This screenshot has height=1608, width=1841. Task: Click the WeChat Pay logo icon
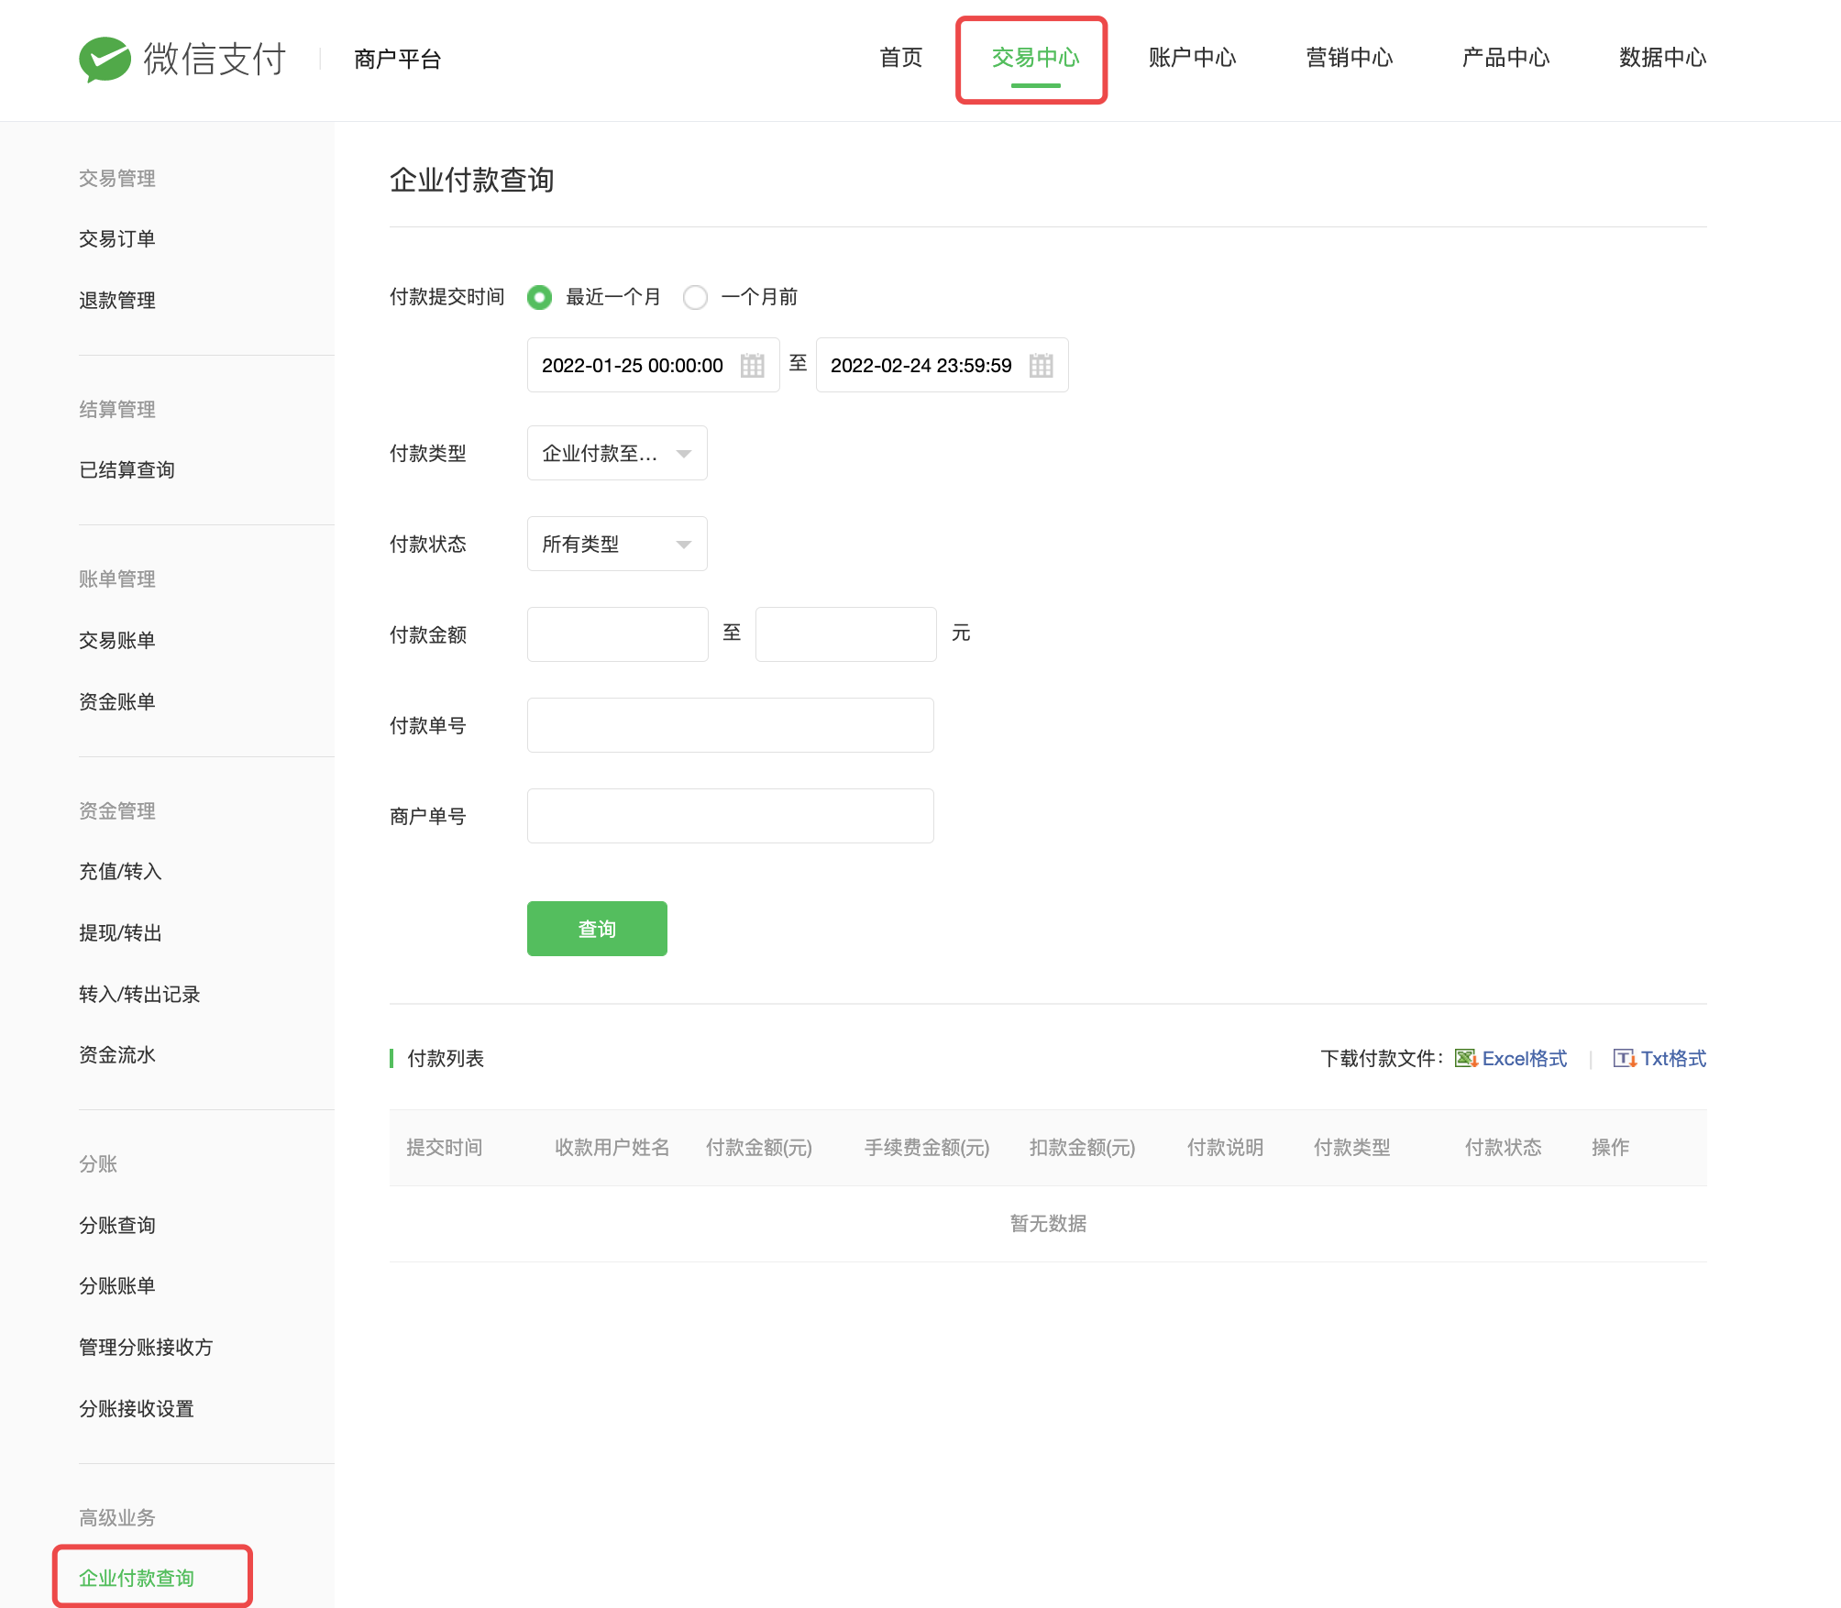(x=105, y=59)
